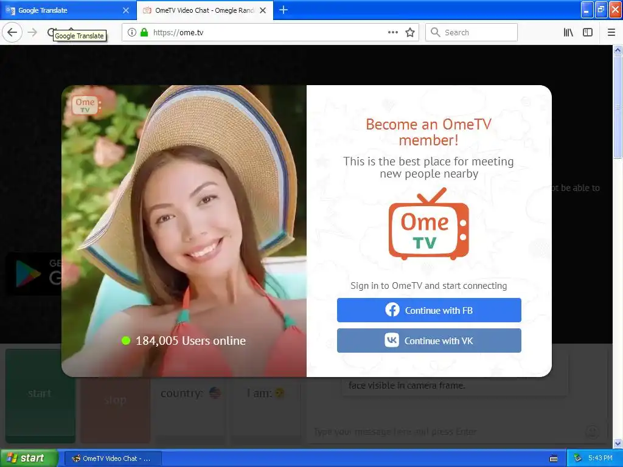Click the Google Play badge behind dialog

click(x=34, y=273)
